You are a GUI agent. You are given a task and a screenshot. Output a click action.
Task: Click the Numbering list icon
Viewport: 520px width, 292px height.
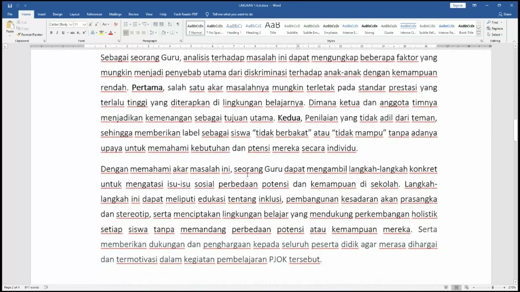click(x=135, y=24)
